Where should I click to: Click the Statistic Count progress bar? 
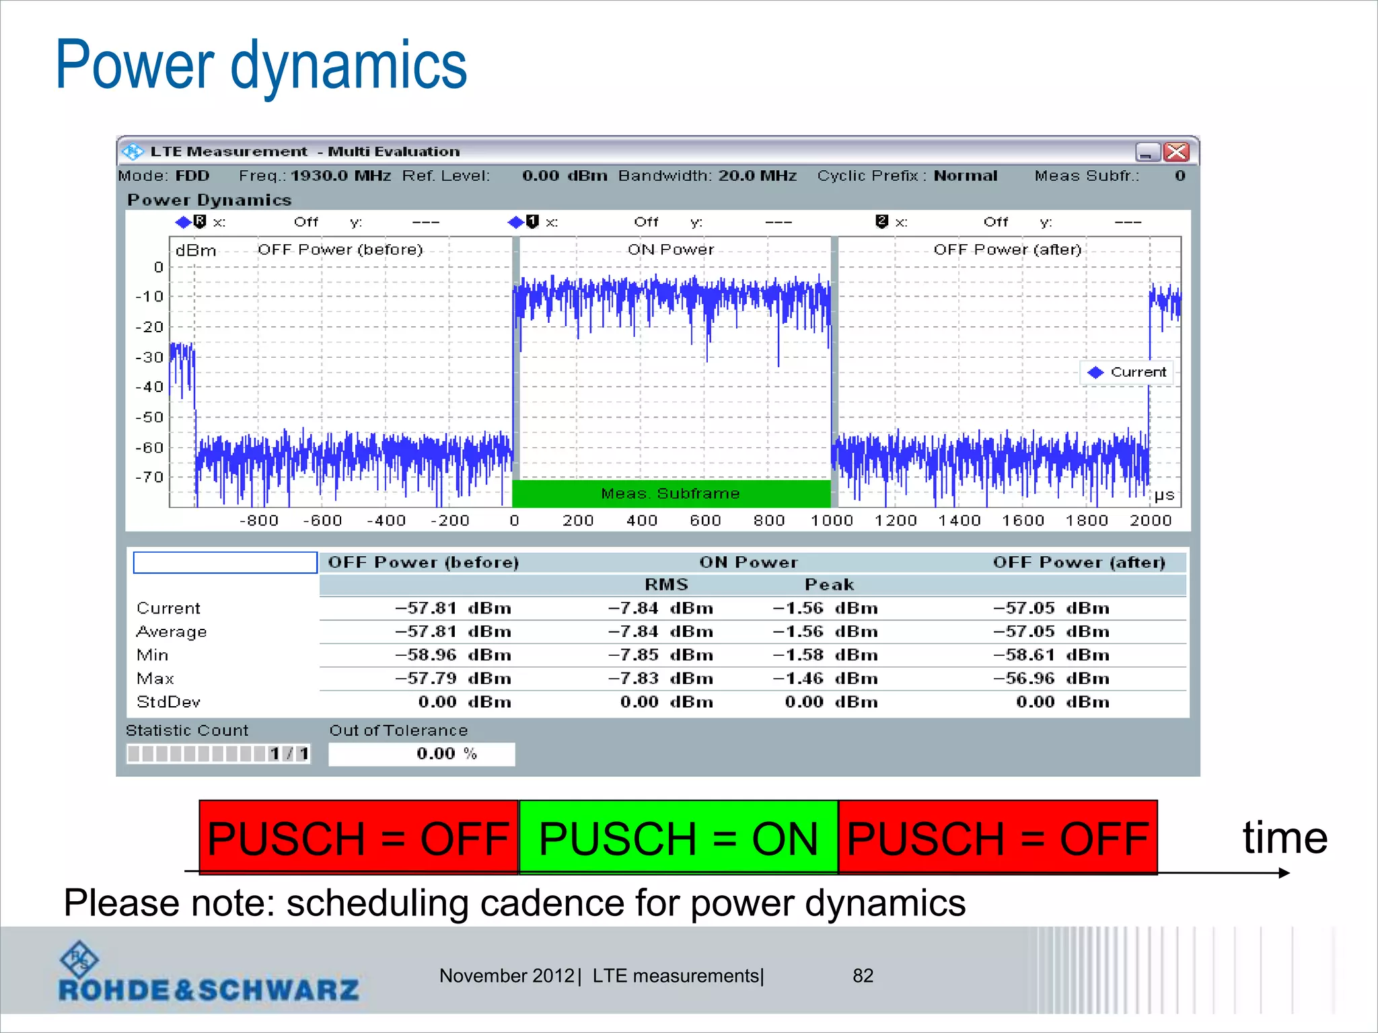click(x=219, y=753)
